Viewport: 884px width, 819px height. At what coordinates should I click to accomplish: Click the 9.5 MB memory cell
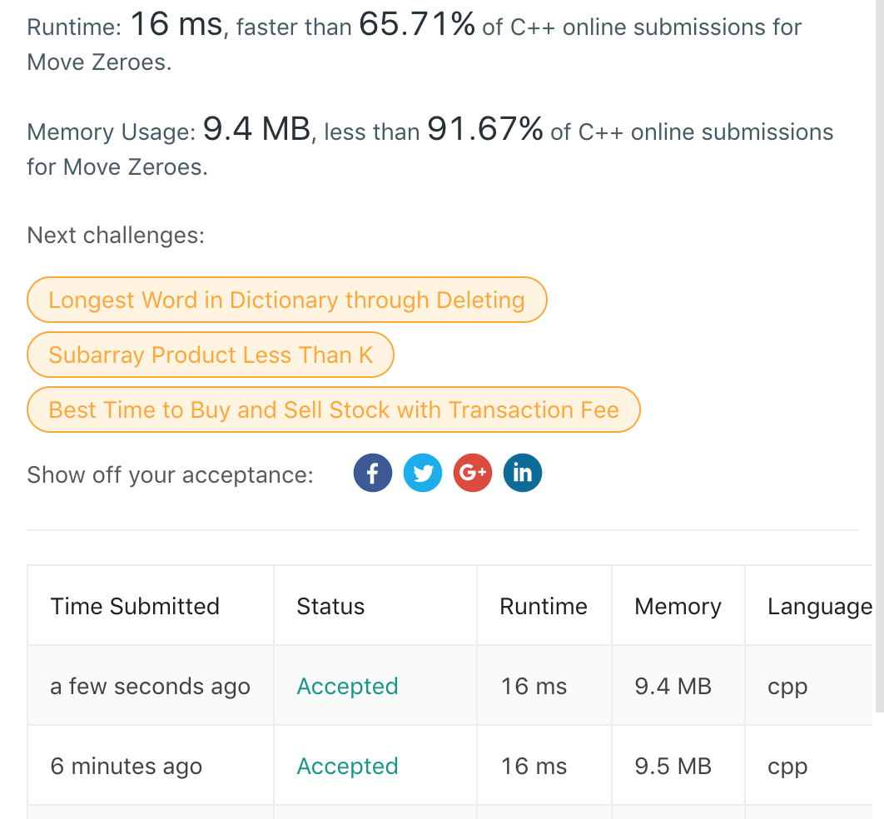(x=673, y=767)
